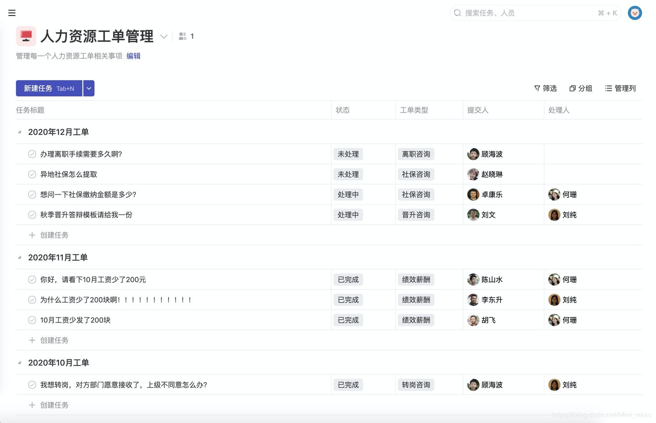Open the 分组 grouping options
The height and width of the screenshot is (423, 656).
click(581, 88)
